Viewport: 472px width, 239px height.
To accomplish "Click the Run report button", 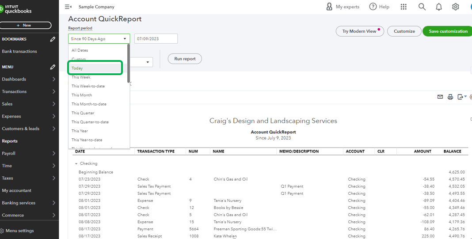I will [x=185, y=59].
